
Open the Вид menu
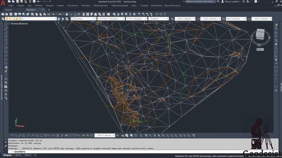[x=30, y=6]
